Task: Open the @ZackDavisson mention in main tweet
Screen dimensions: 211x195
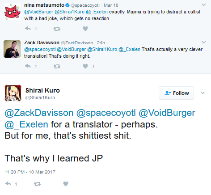Action: pyautogui.click(x=39, y=113)
